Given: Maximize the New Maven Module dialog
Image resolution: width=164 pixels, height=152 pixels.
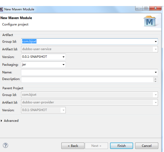Looking at the screenshot, I should pyautogui.click(x=146, y=8).
